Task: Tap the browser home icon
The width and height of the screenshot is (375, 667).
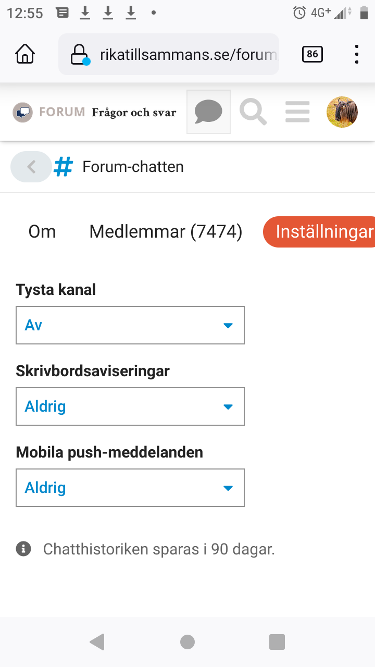Action: 25,54
